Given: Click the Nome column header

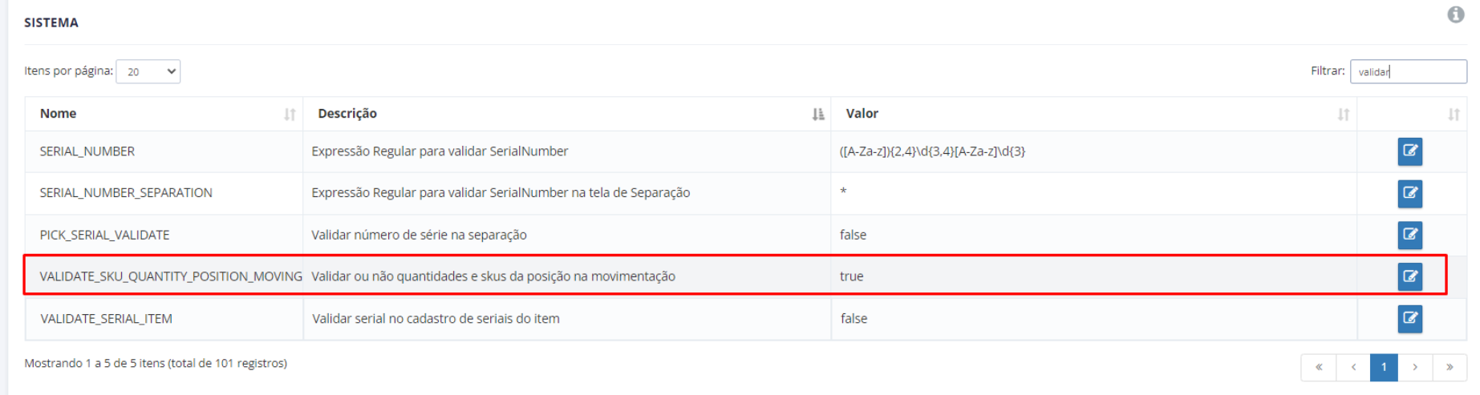Looking at the screenshot, I should tap(58, 114).
